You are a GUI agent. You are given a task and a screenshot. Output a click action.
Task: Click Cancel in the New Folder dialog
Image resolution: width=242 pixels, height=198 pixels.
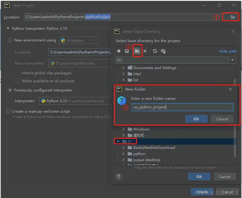pos(222,119)
